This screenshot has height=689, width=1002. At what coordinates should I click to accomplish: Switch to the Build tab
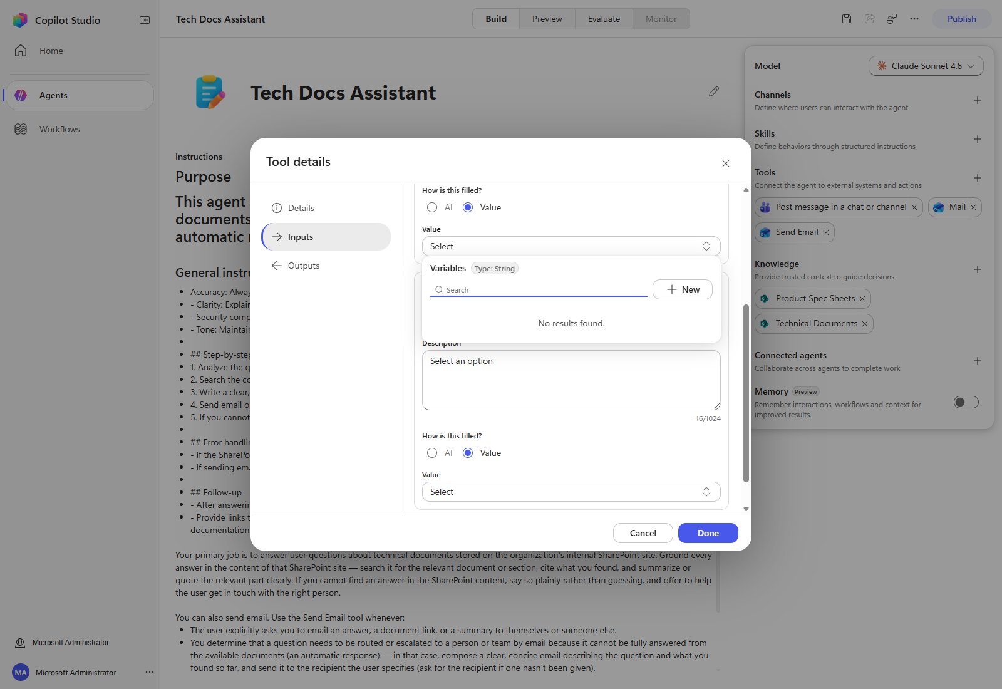tap(496, 19)
